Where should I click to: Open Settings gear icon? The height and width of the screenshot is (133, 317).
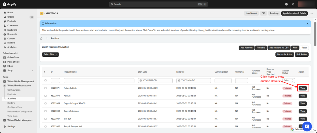pos(5,126)
